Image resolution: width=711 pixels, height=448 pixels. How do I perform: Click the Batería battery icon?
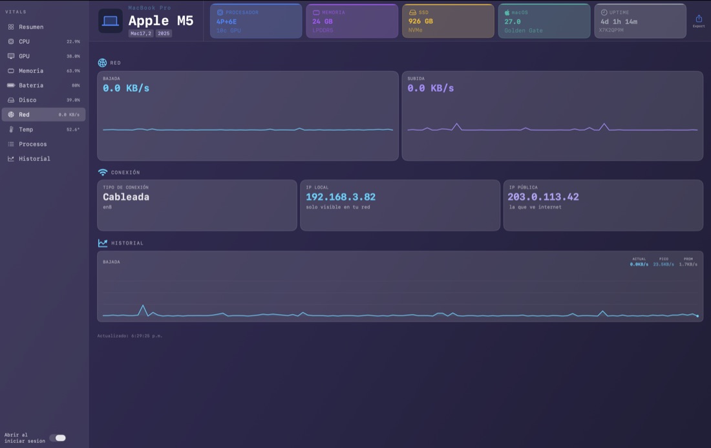pos(11,85)
